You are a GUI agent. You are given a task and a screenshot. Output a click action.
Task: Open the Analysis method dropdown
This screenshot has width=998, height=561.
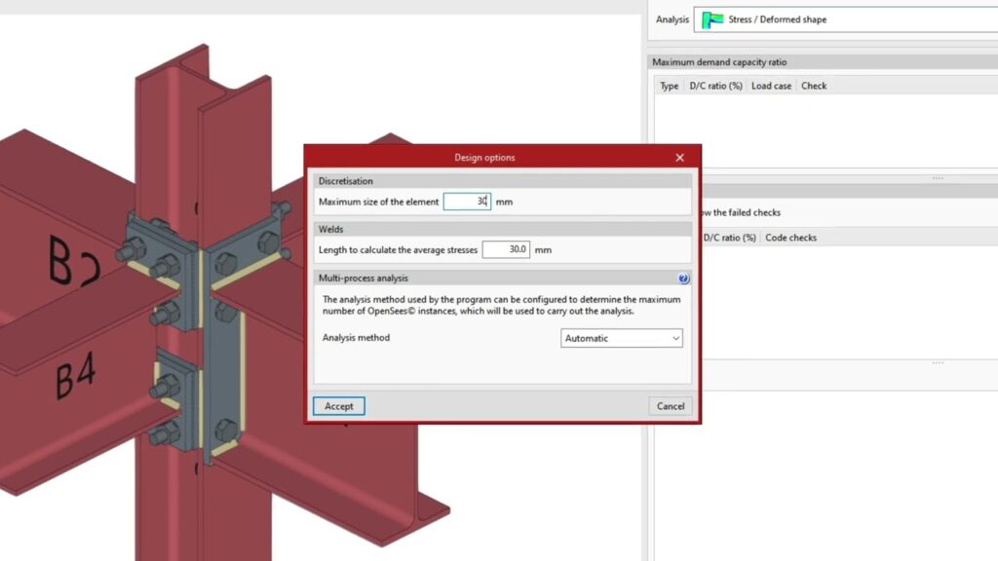click(622, 338)
